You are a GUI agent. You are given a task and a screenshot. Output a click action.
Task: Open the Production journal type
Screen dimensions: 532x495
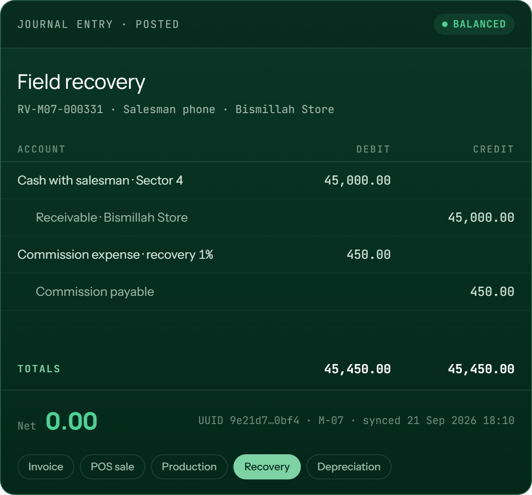tap(189, 467)
